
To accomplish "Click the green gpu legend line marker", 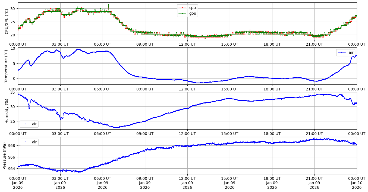I will (183, 13).
